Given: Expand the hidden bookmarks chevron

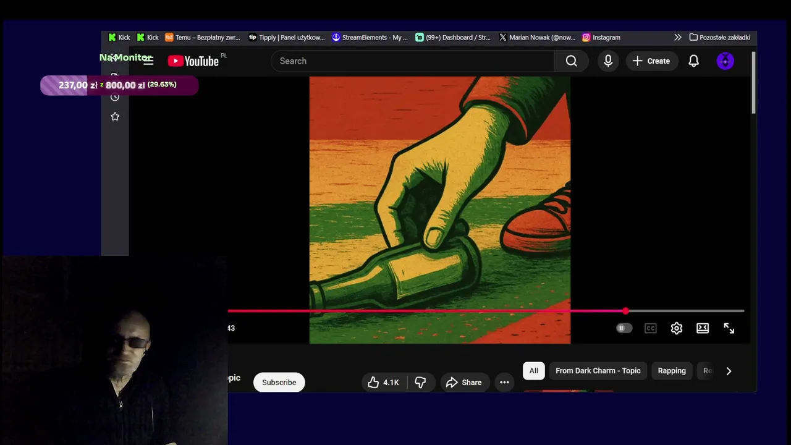Looking at the screenshot, I should (678, 37).
